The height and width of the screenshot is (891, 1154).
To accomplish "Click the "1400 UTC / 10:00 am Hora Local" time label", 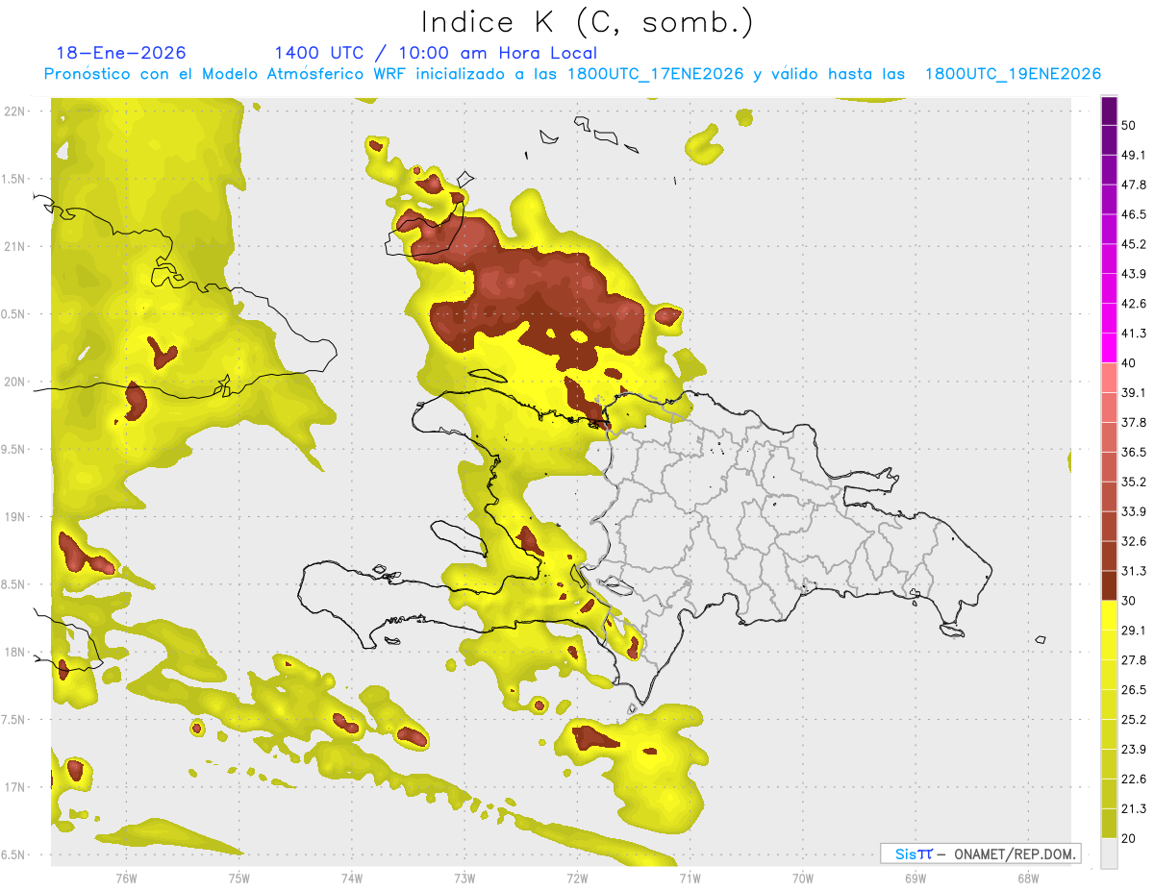I will click(x=436, y=53).
